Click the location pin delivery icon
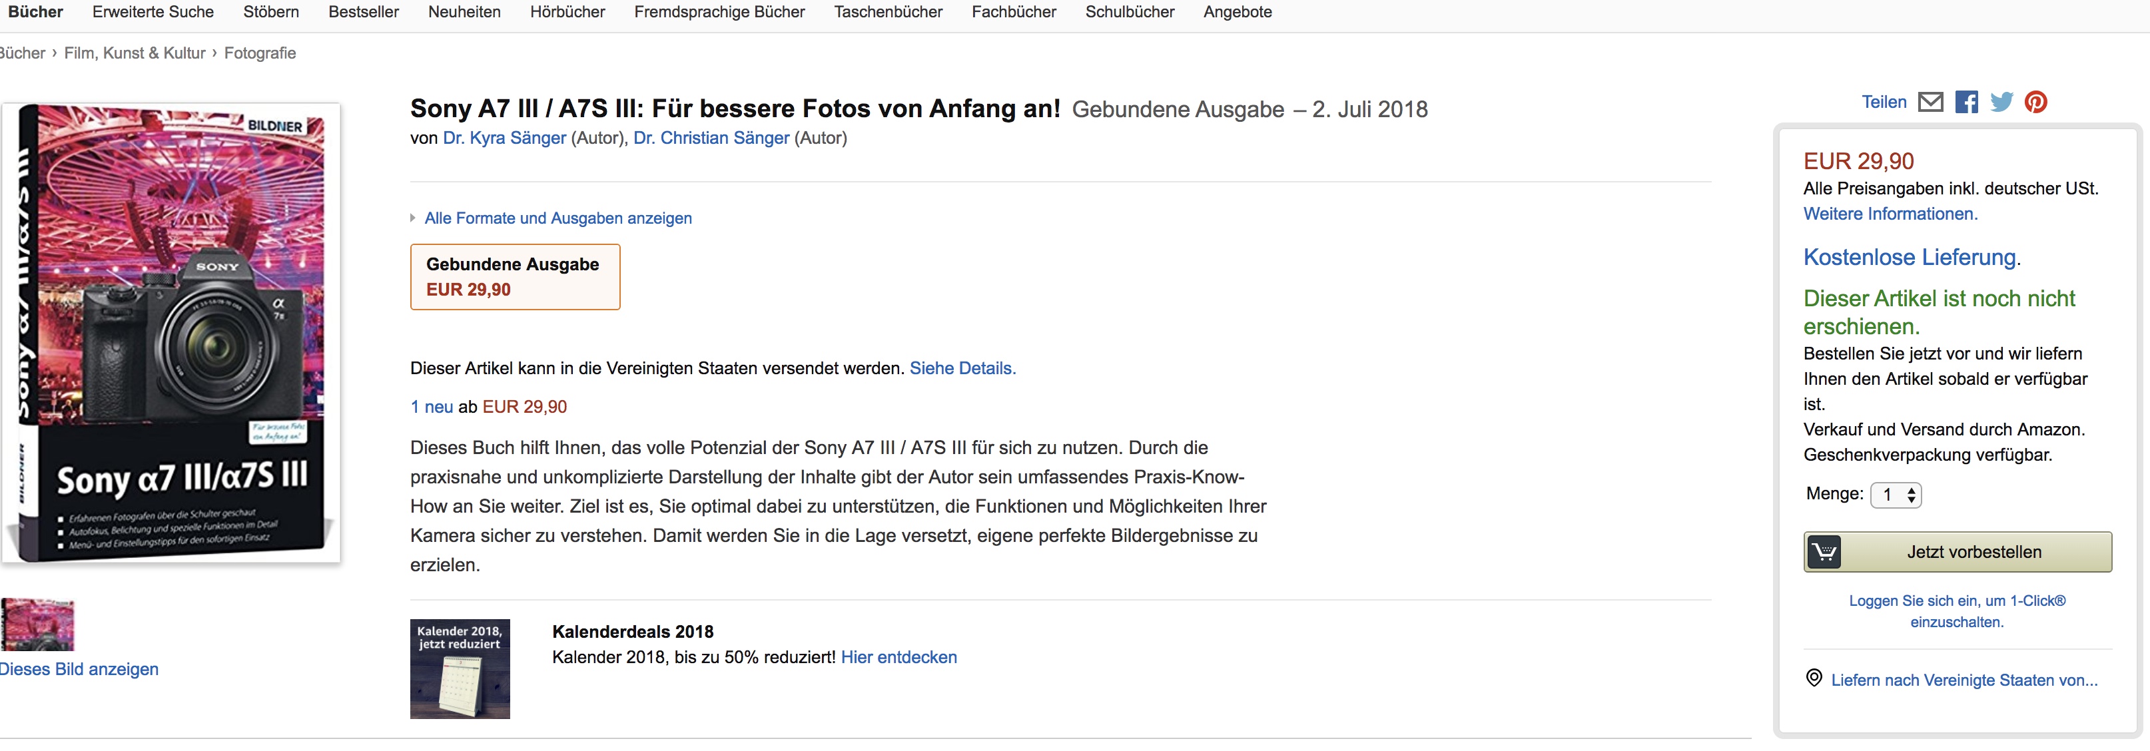This screenshot has width=2150, height=751. (1814, 678)
